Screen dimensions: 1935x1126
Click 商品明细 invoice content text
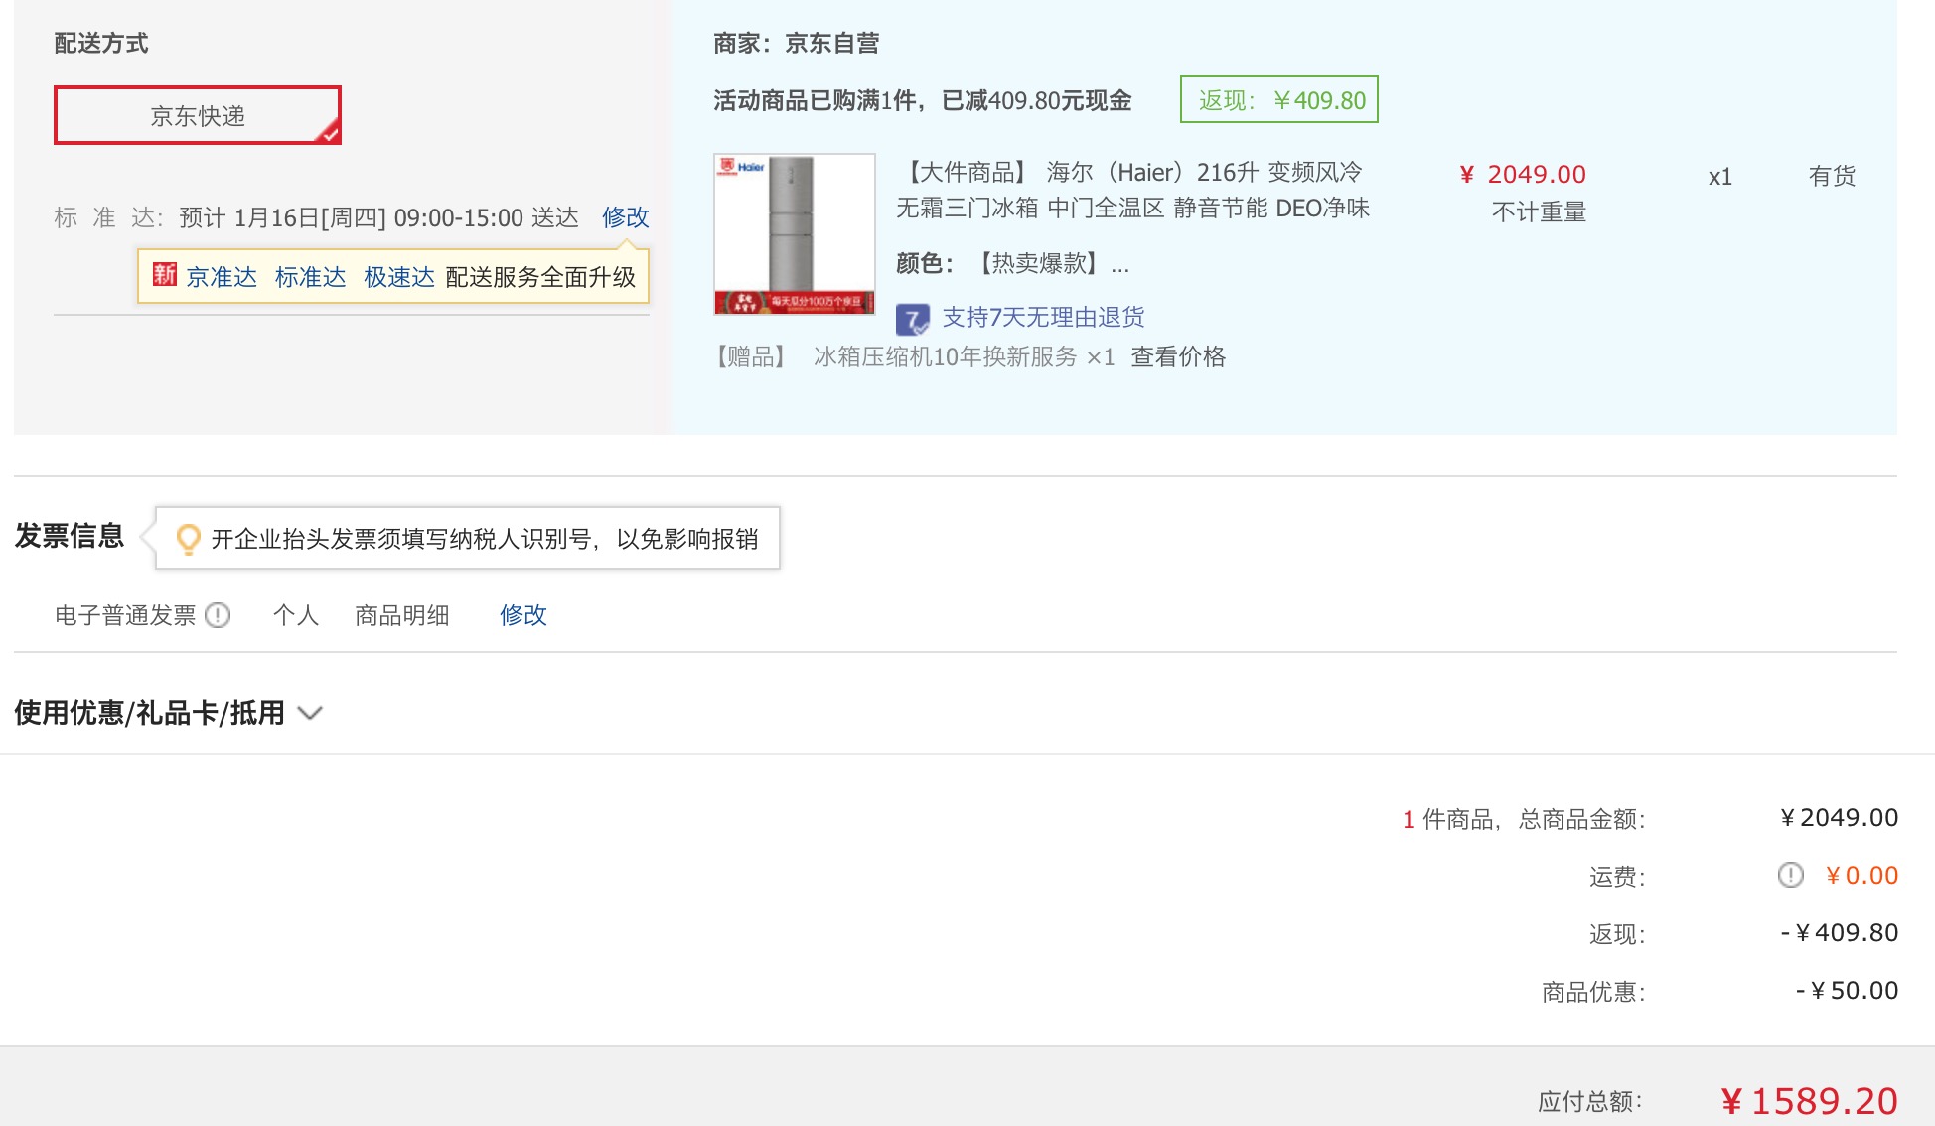402,615
